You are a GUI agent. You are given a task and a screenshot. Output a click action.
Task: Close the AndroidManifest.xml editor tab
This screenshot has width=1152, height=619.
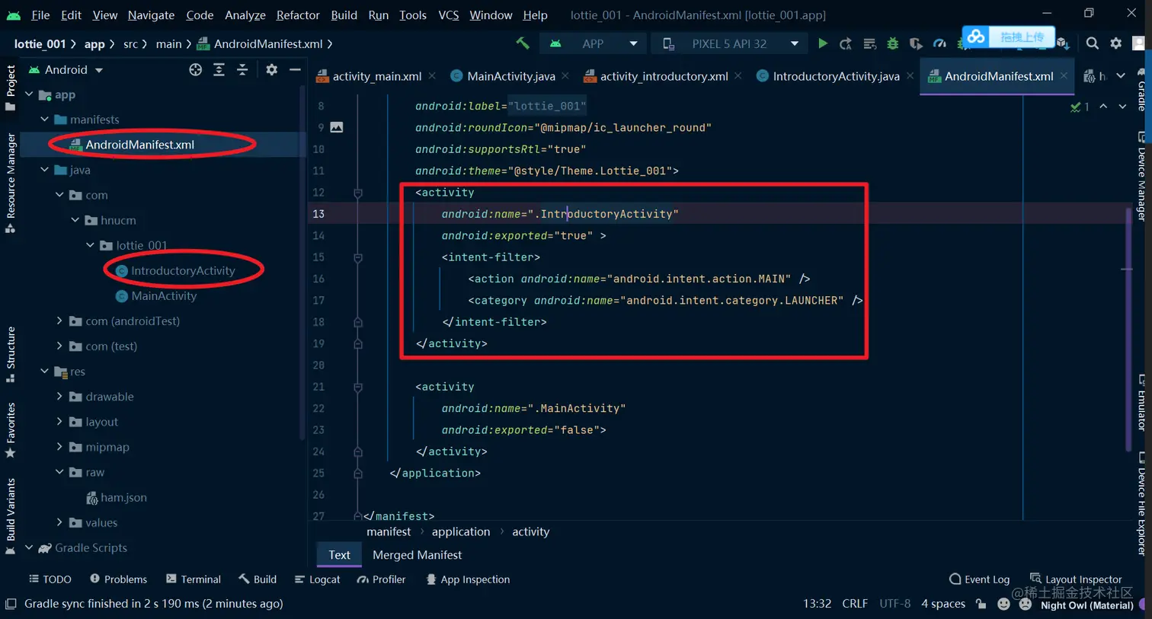click(x=1064, y=75)
